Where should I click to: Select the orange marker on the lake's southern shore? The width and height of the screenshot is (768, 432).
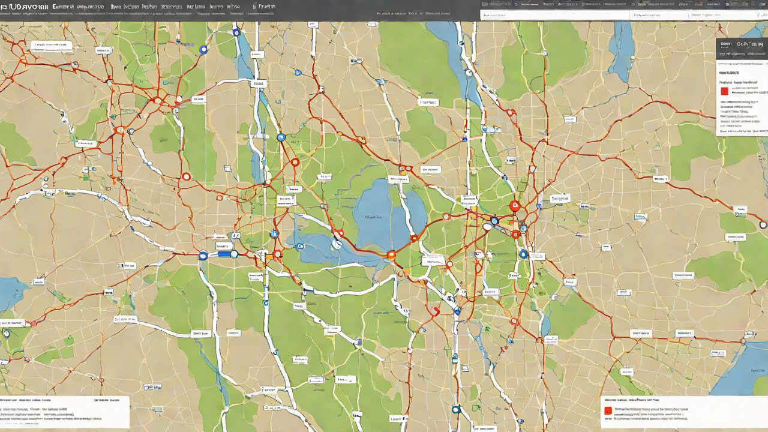pyautogui.click(x=391, y=255)
